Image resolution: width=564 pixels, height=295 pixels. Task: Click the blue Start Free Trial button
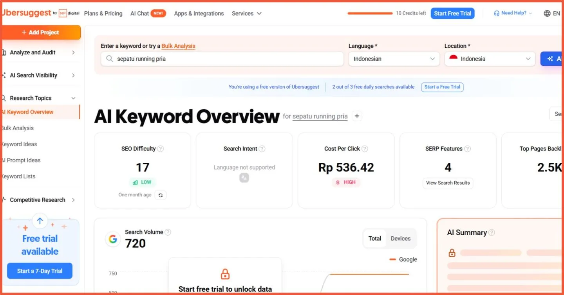pyautogui.click(x=453, y=13)
